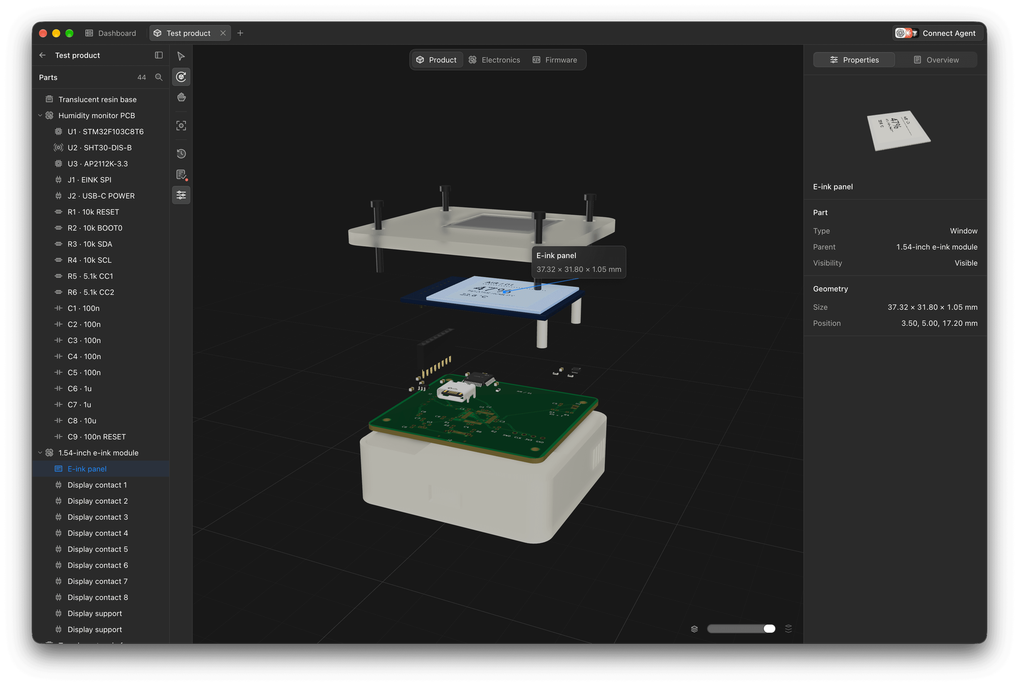Viewport: 1019px width, 686px height.
Task: Select Humidity monitor PCB row
Action: point(101,116)
